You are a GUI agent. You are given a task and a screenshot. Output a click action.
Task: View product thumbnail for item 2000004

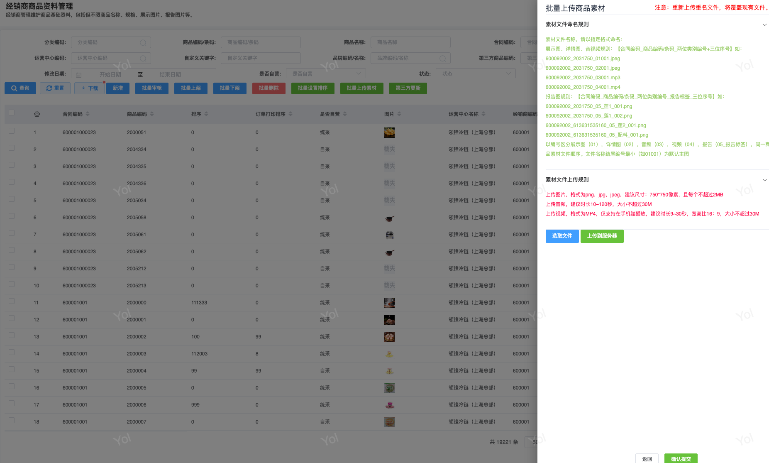(x=389, y=371)
